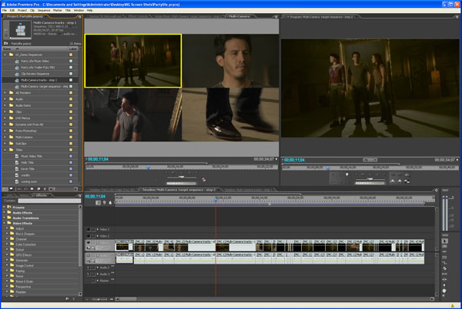Select the close-up face camera angle
This screenshot has height=309, width=462.
(230, 61)
